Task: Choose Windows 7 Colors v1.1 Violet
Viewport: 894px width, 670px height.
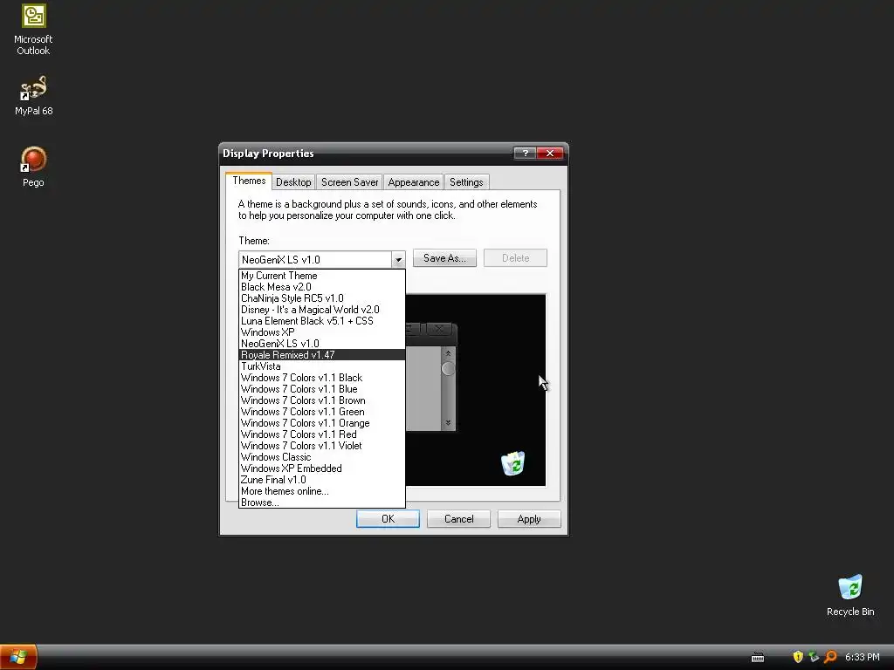Action: point(321,446)
